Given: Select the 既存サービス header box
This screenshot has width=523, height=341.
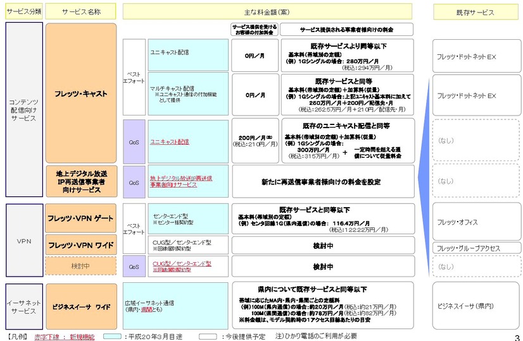Looking at the screenshot, I should (476, 12).
